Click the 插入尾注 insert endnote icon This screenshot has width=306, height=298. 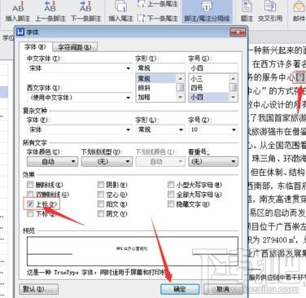pyautogui.click(x=120, y=7)
